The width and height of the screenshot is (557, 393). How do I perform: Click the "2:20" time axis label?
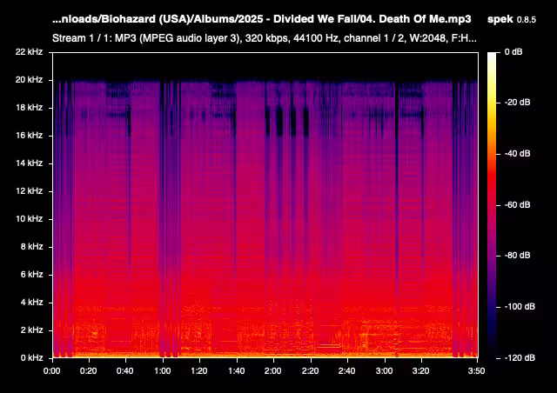pyautogui.click(x=310, y=371)
